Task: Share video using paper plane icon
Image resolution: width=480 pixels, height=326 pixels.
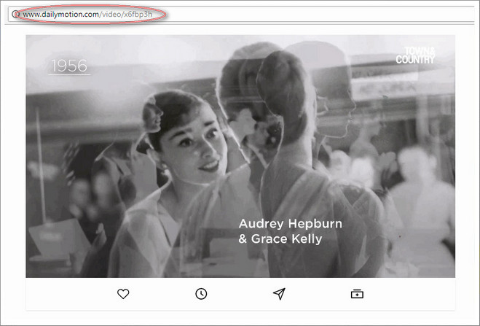Action: tap(279, 294)
